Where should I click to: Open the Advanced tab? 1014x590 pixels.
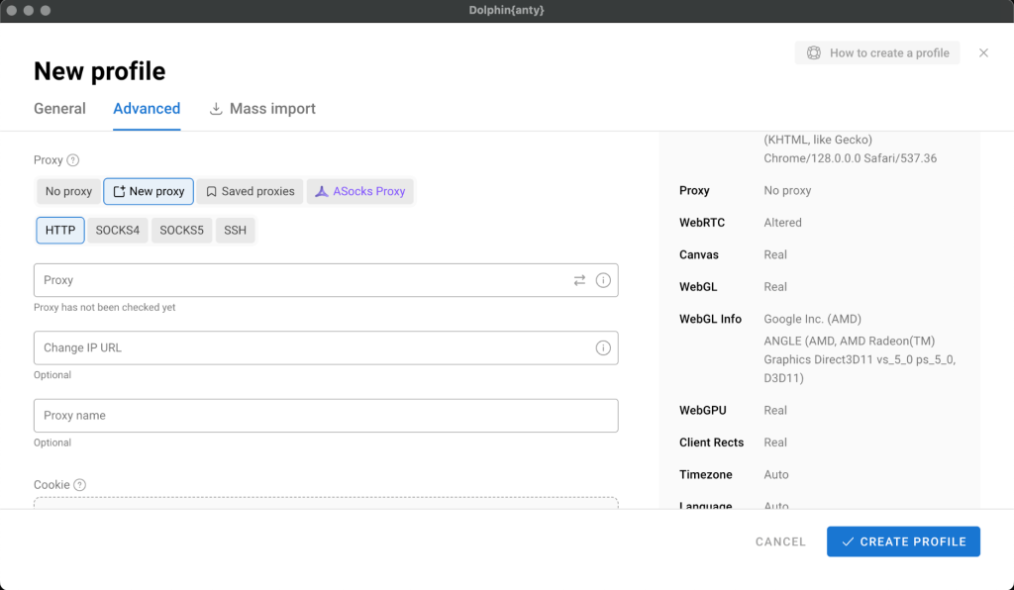click(147, 109)
